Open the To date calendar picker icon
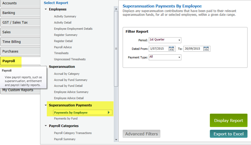251x145 pixels. pos(206,49)
